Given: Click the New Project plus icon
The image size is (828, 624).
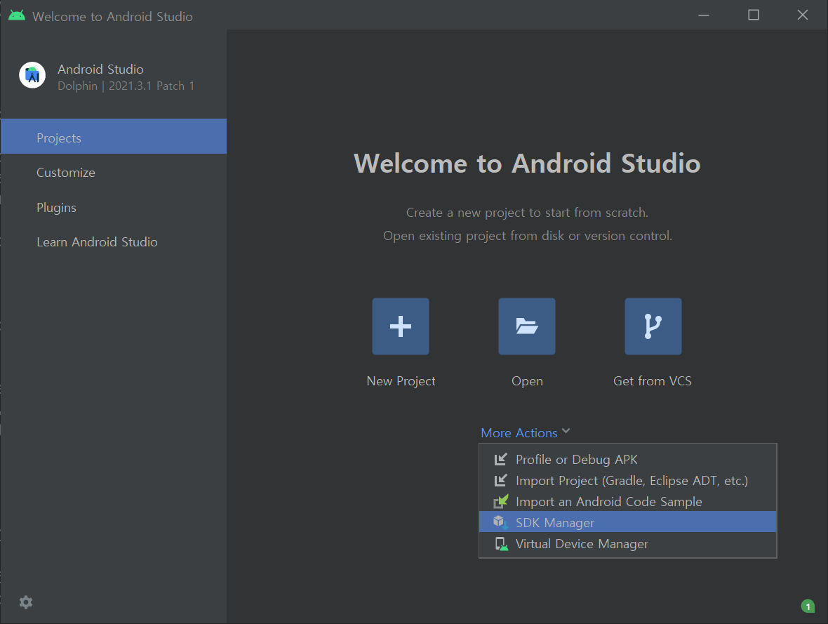Looking at the screenshot, I should click(x=400, y=326).
